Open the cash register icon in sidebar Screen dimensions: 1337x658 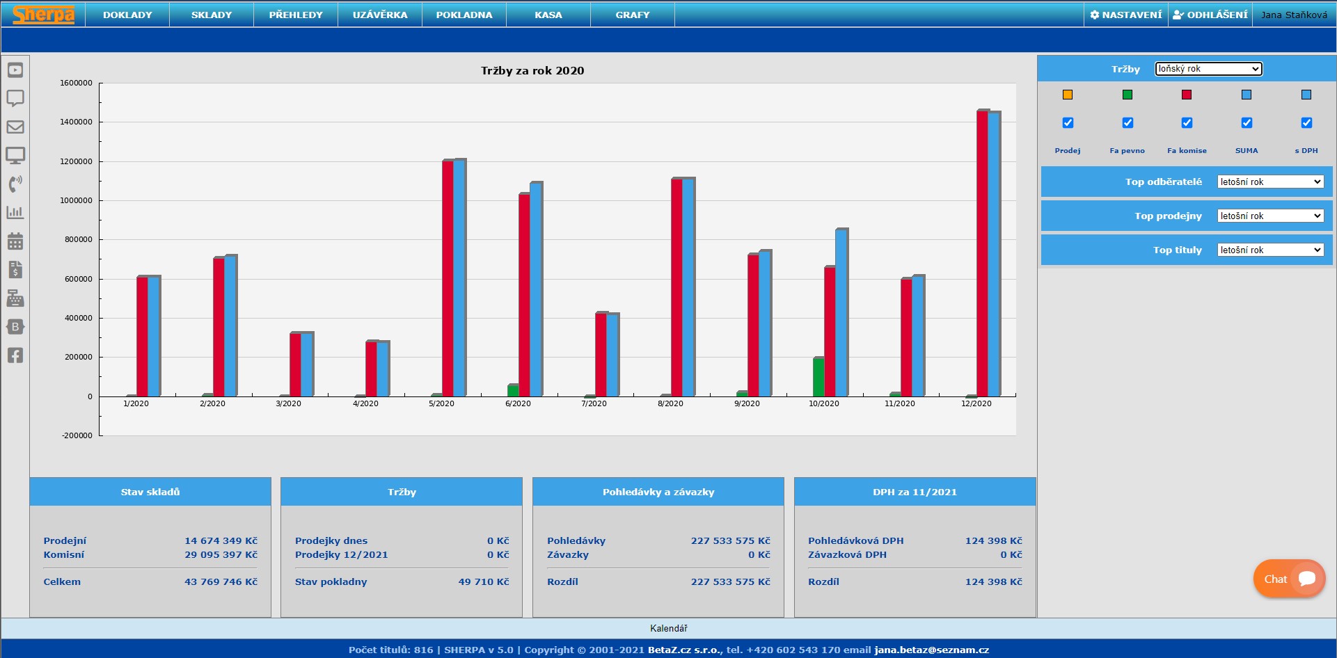tap(15, 298)
